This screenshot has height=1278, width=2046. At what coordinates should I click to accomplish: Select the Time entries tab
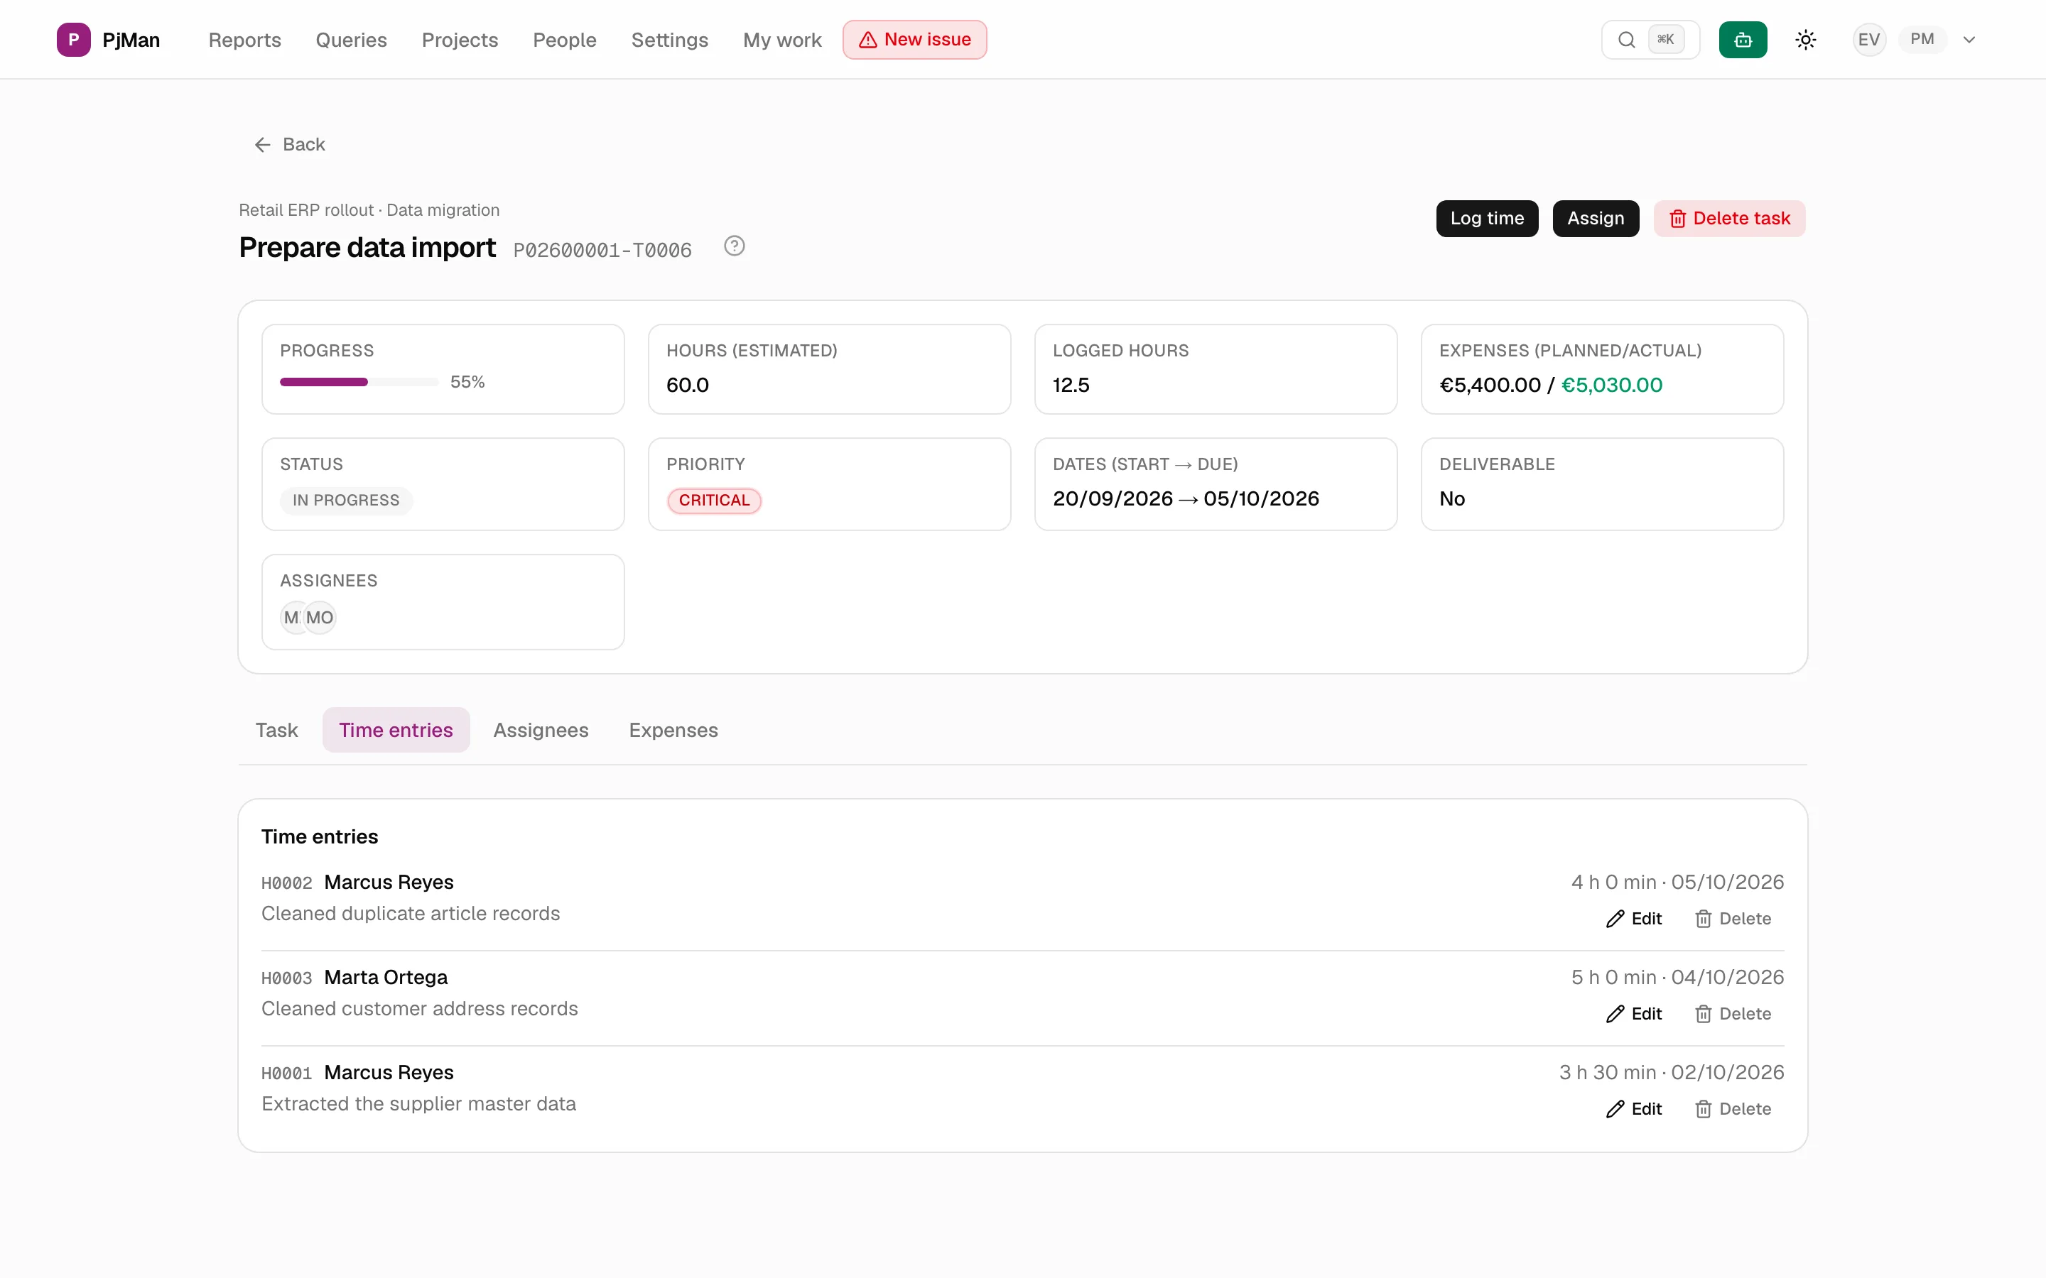[x=396, y=731]
